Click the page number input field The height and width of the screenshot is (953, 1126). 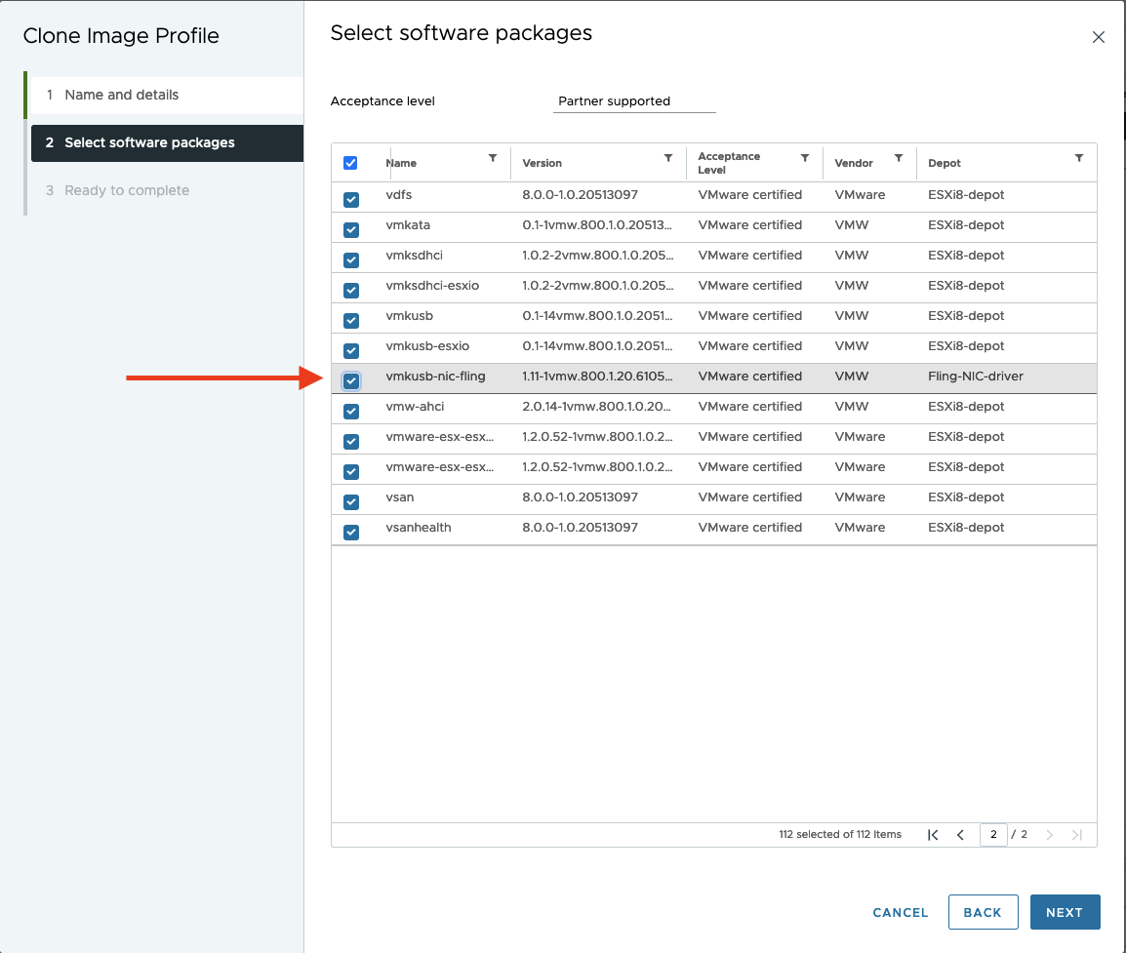pos(993,835)
